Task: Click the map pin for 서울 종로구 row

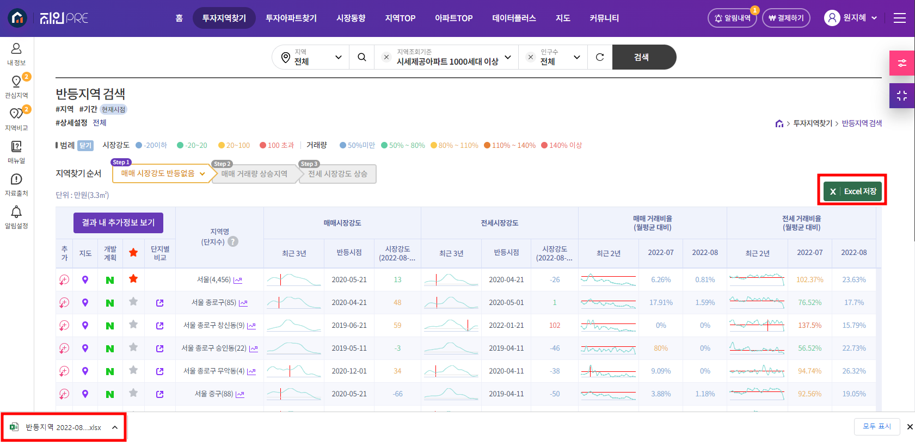Action: click(x=85, y=303)
